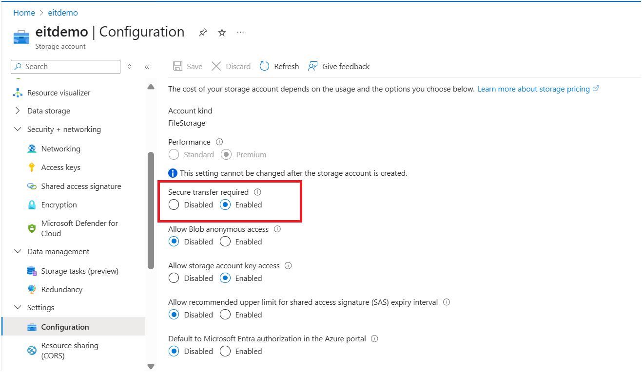This screenshot has height=372, width=642.
Task: Show info tooltip for Allow Blob anonymous access
Action: click(277, 229)
